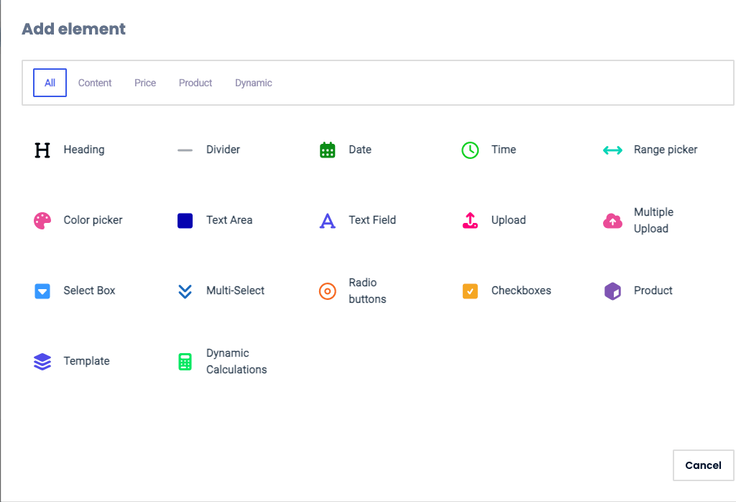Screen dimensions: 736x502
Task: Pick the Select Box dropdown icon
Action: [x=42, y=291]
